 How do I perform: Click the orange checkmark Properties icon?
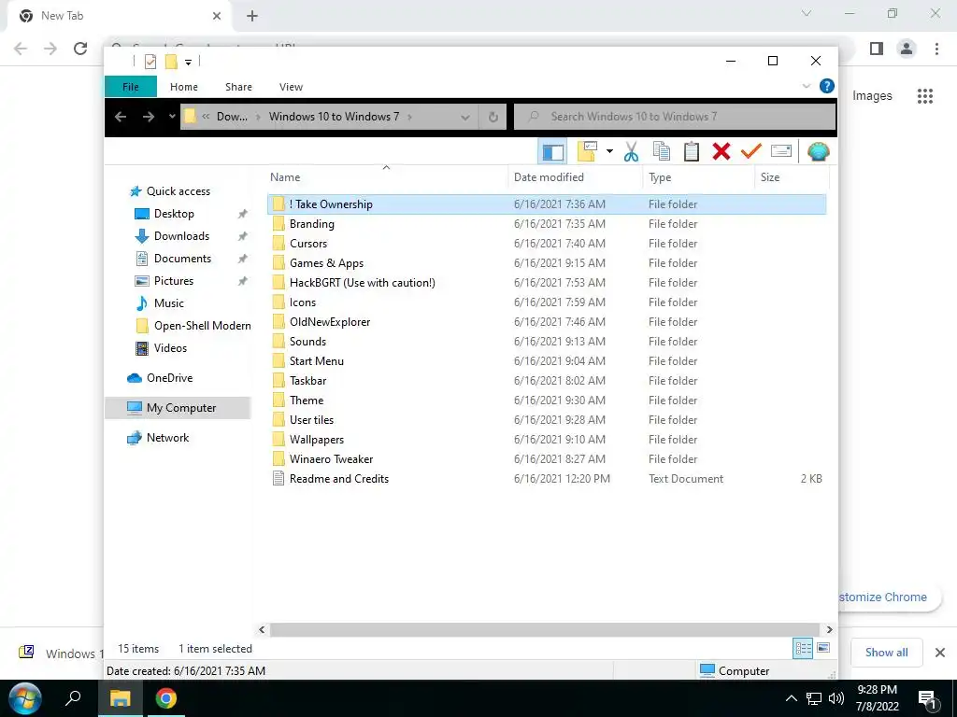(x=750, y=150)
